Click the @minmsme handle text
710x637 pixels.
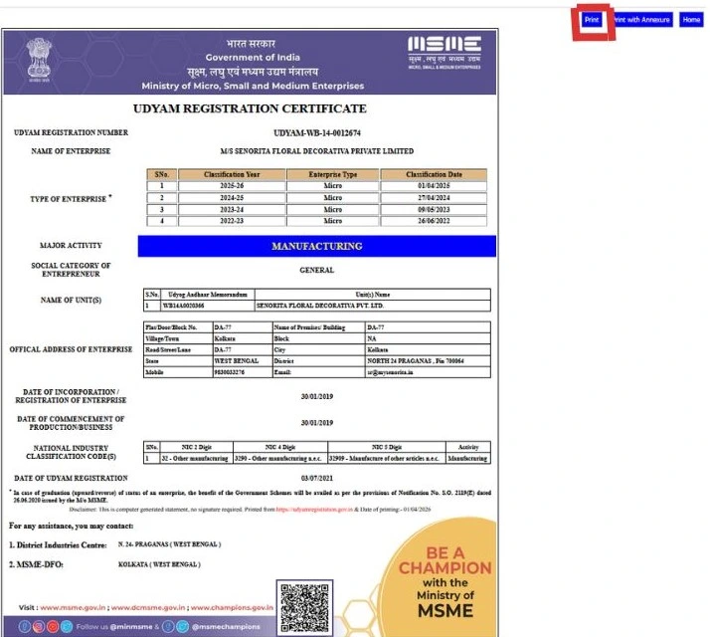(x=131, y=627)
